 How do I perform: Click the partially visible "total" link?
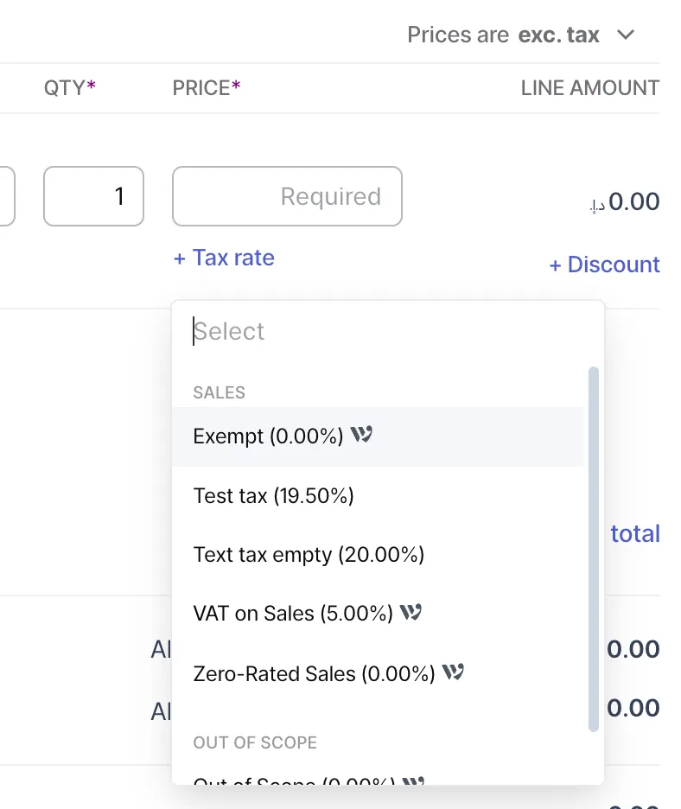click(635, 533)
